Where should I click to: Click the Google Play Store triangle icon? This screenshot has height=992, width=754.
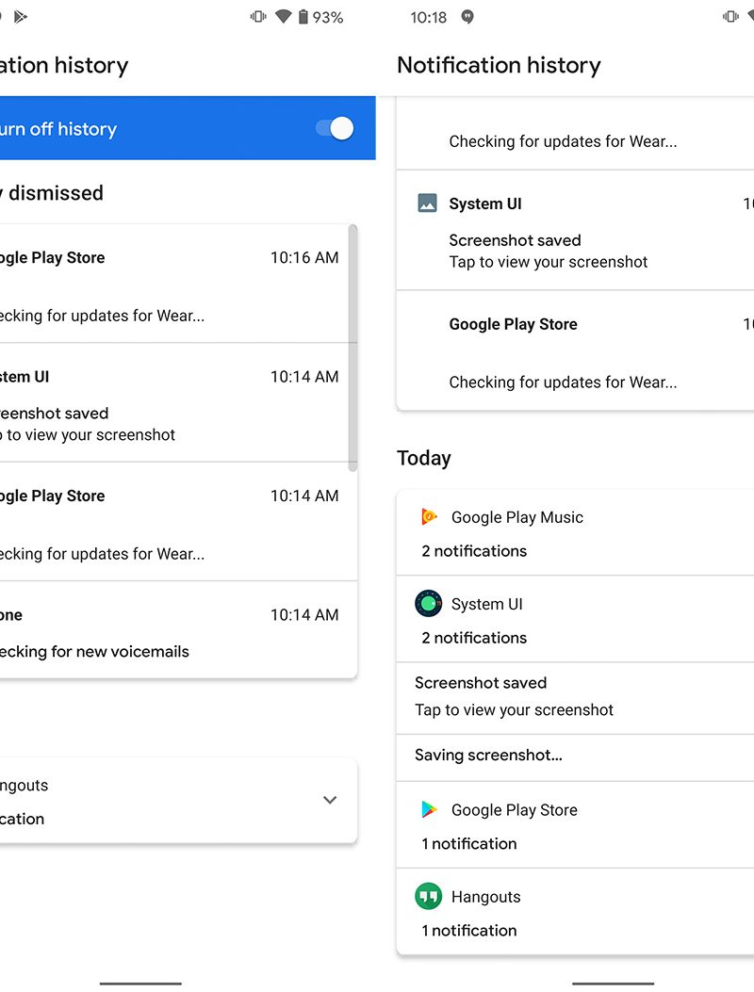coord(429,809)
